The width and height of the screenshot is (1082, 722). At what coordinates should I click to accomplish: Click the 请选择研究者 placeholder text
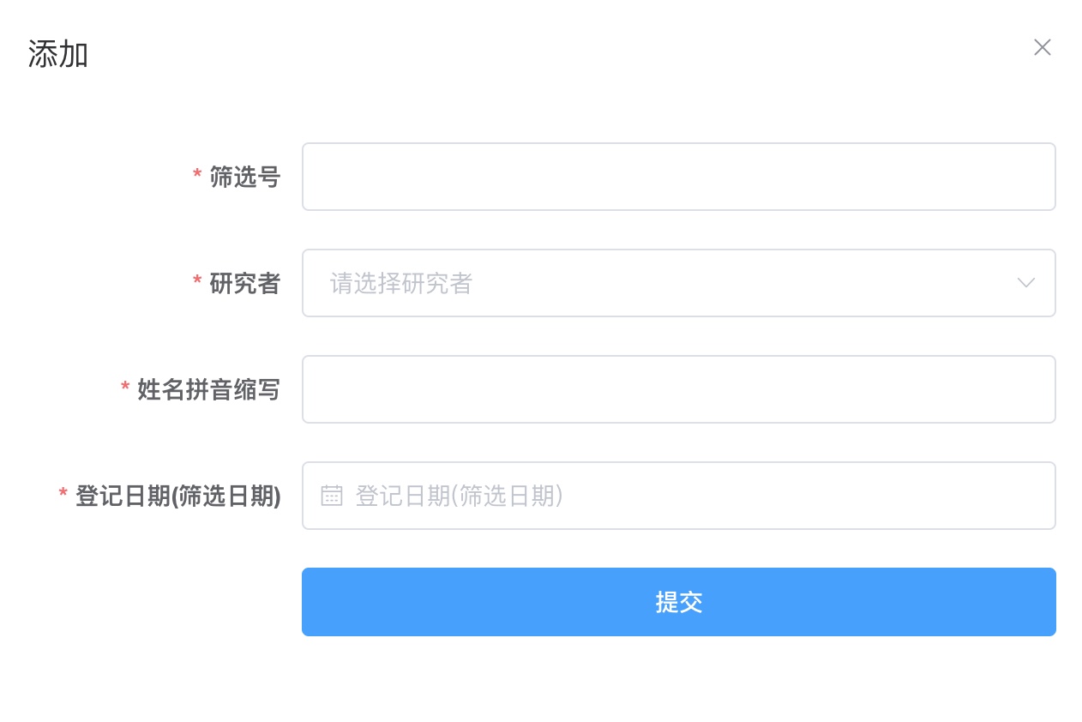(x=401, y=283)
